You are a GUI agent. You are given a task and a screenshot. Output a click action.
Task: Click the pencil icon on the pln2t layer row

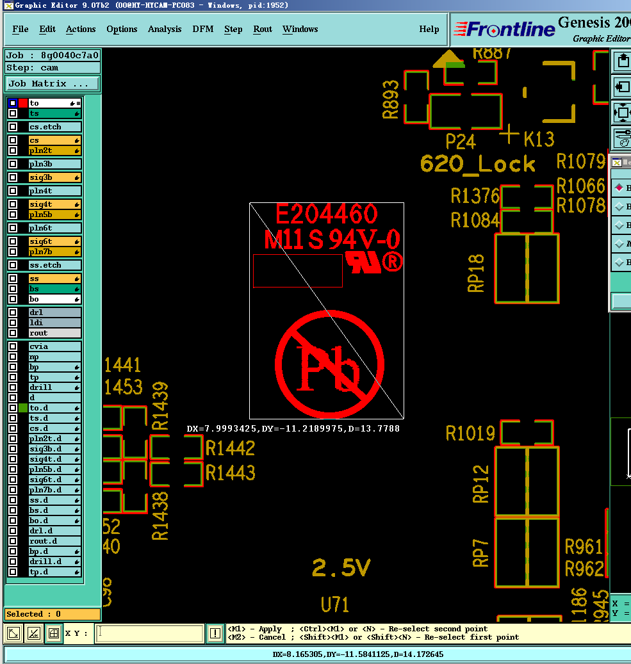[x=77, y=150]
